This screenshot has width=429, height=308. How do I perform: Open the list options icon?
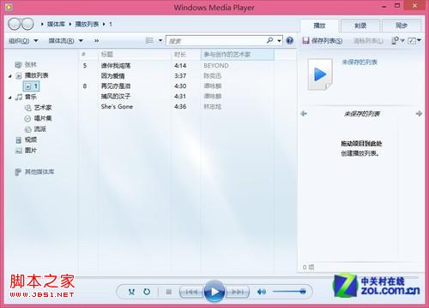(396, 40)
